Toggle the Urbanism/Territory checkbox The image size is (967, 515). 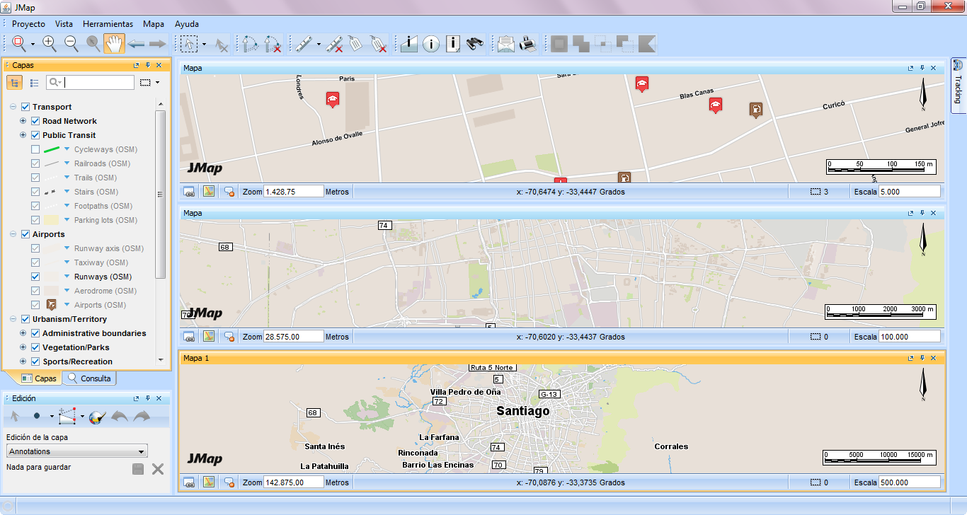[26, 319]
